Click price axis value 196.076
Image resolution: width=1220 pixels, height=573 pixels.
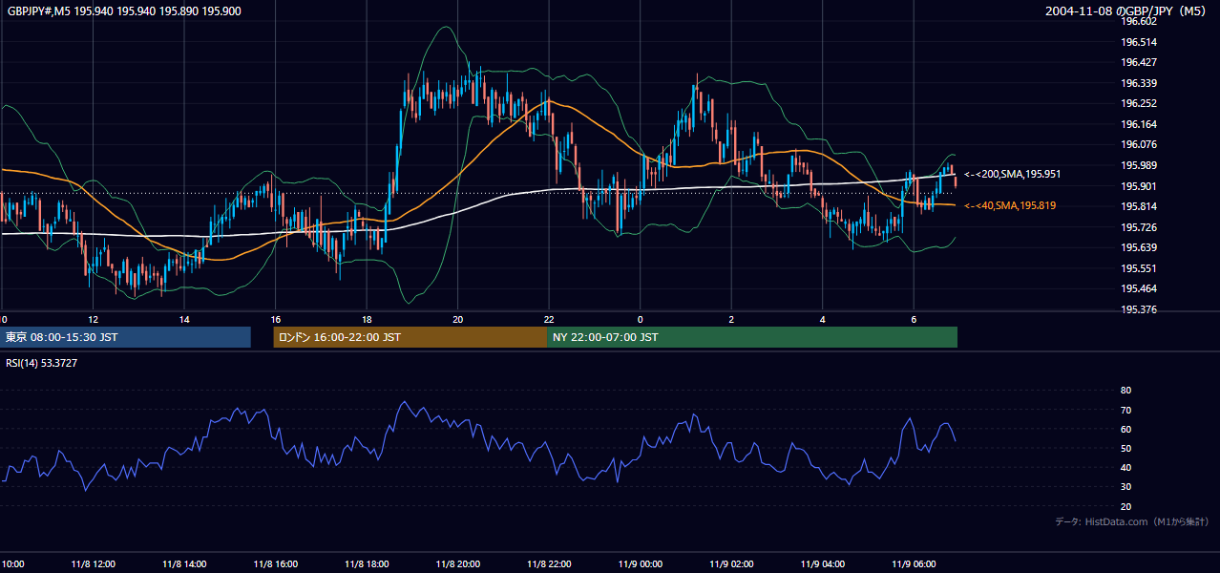point(1139,145)
